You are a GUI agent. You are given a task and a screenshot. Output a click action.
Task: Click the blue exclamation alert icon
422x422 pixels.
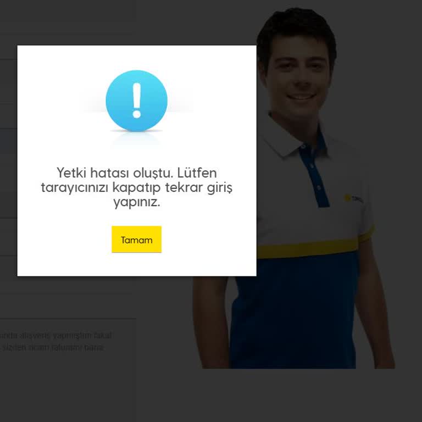136,101
